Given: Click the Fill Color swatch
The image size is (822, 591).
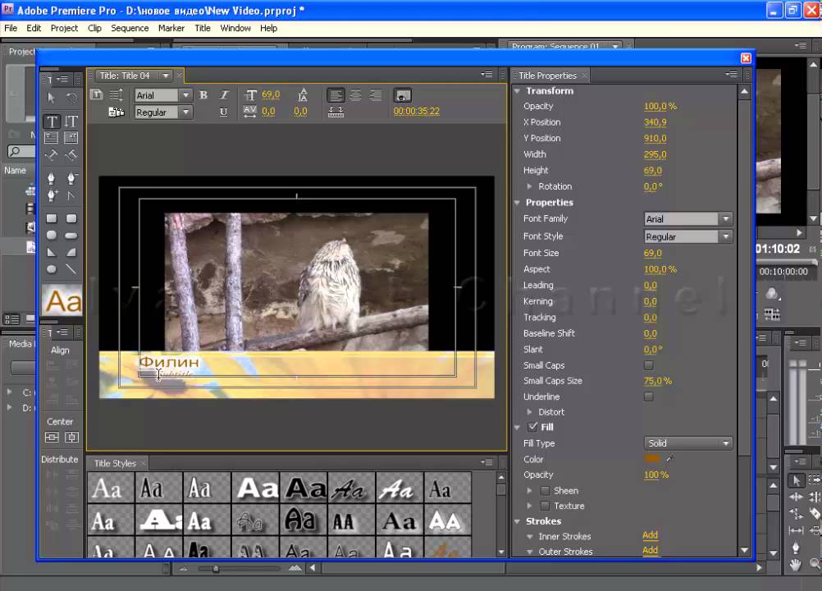Looking at the screenshot, I should [x=652, y=459].
